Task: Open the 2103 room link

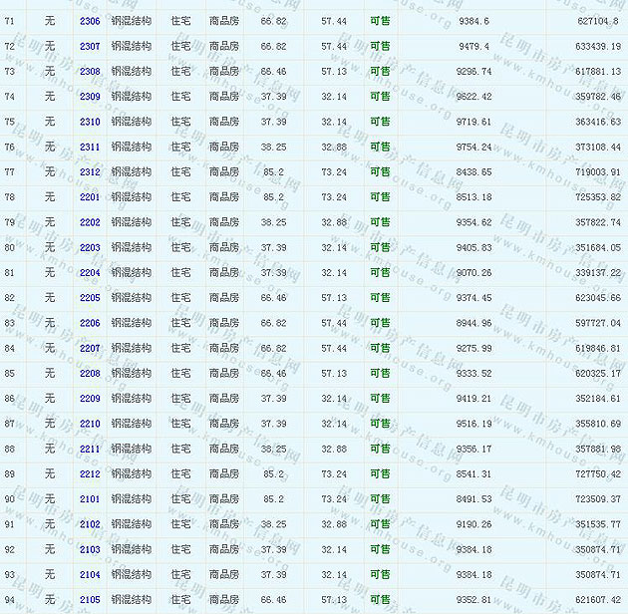Action: pos(90,549)
